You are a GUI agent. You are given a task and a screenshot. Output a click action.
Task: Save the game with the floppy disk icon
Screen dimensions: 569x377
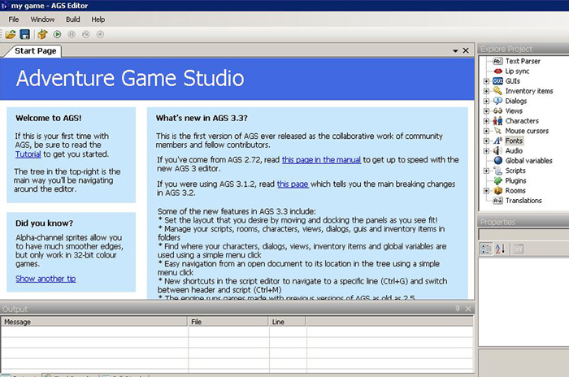click(24, 34)
